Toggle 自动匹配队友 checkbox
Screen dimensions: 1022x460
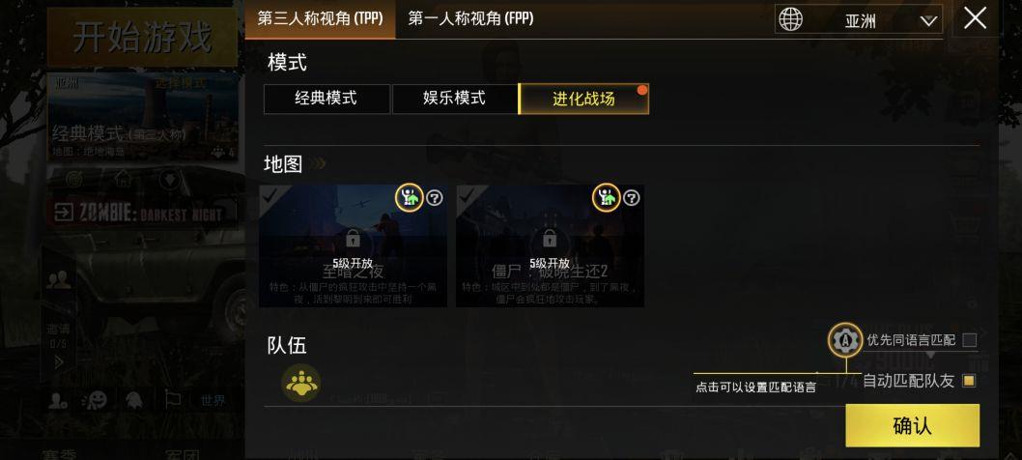pyautogui.click(x=969, y=381)
